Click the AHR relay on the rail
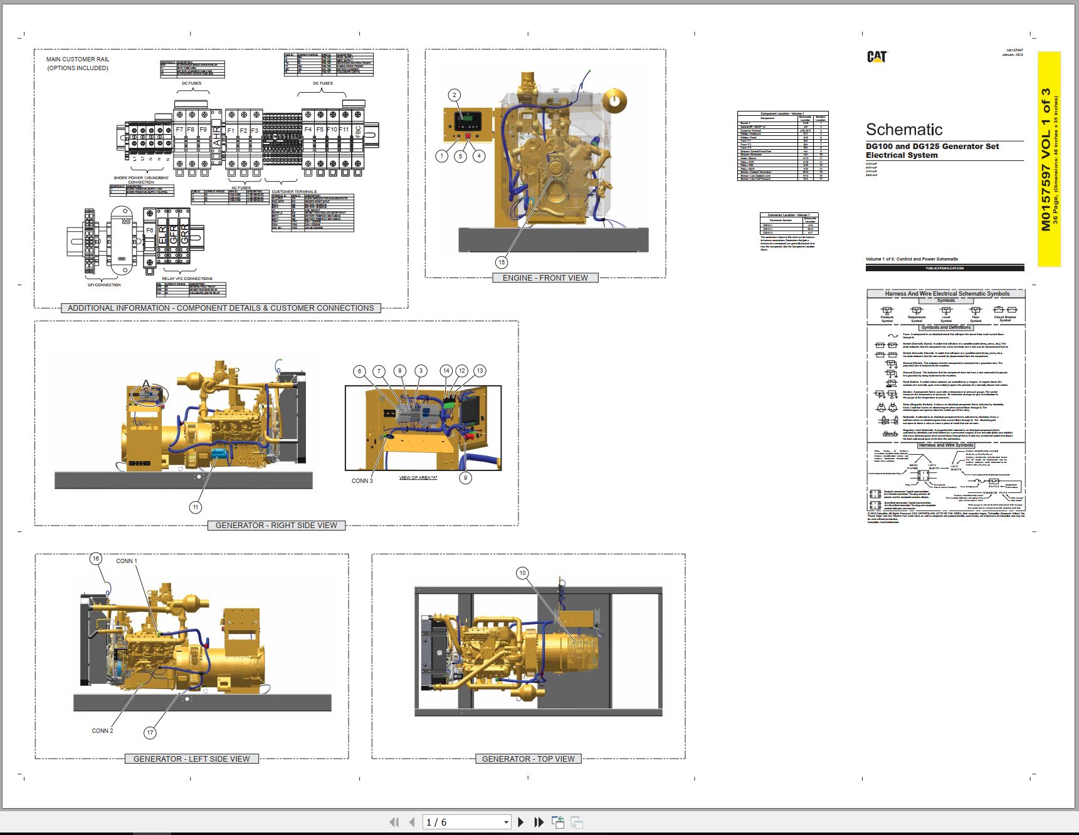 [217, 136]
